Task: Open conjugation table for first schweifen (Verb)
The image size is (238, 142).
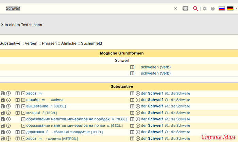Action: coord(132,67)
